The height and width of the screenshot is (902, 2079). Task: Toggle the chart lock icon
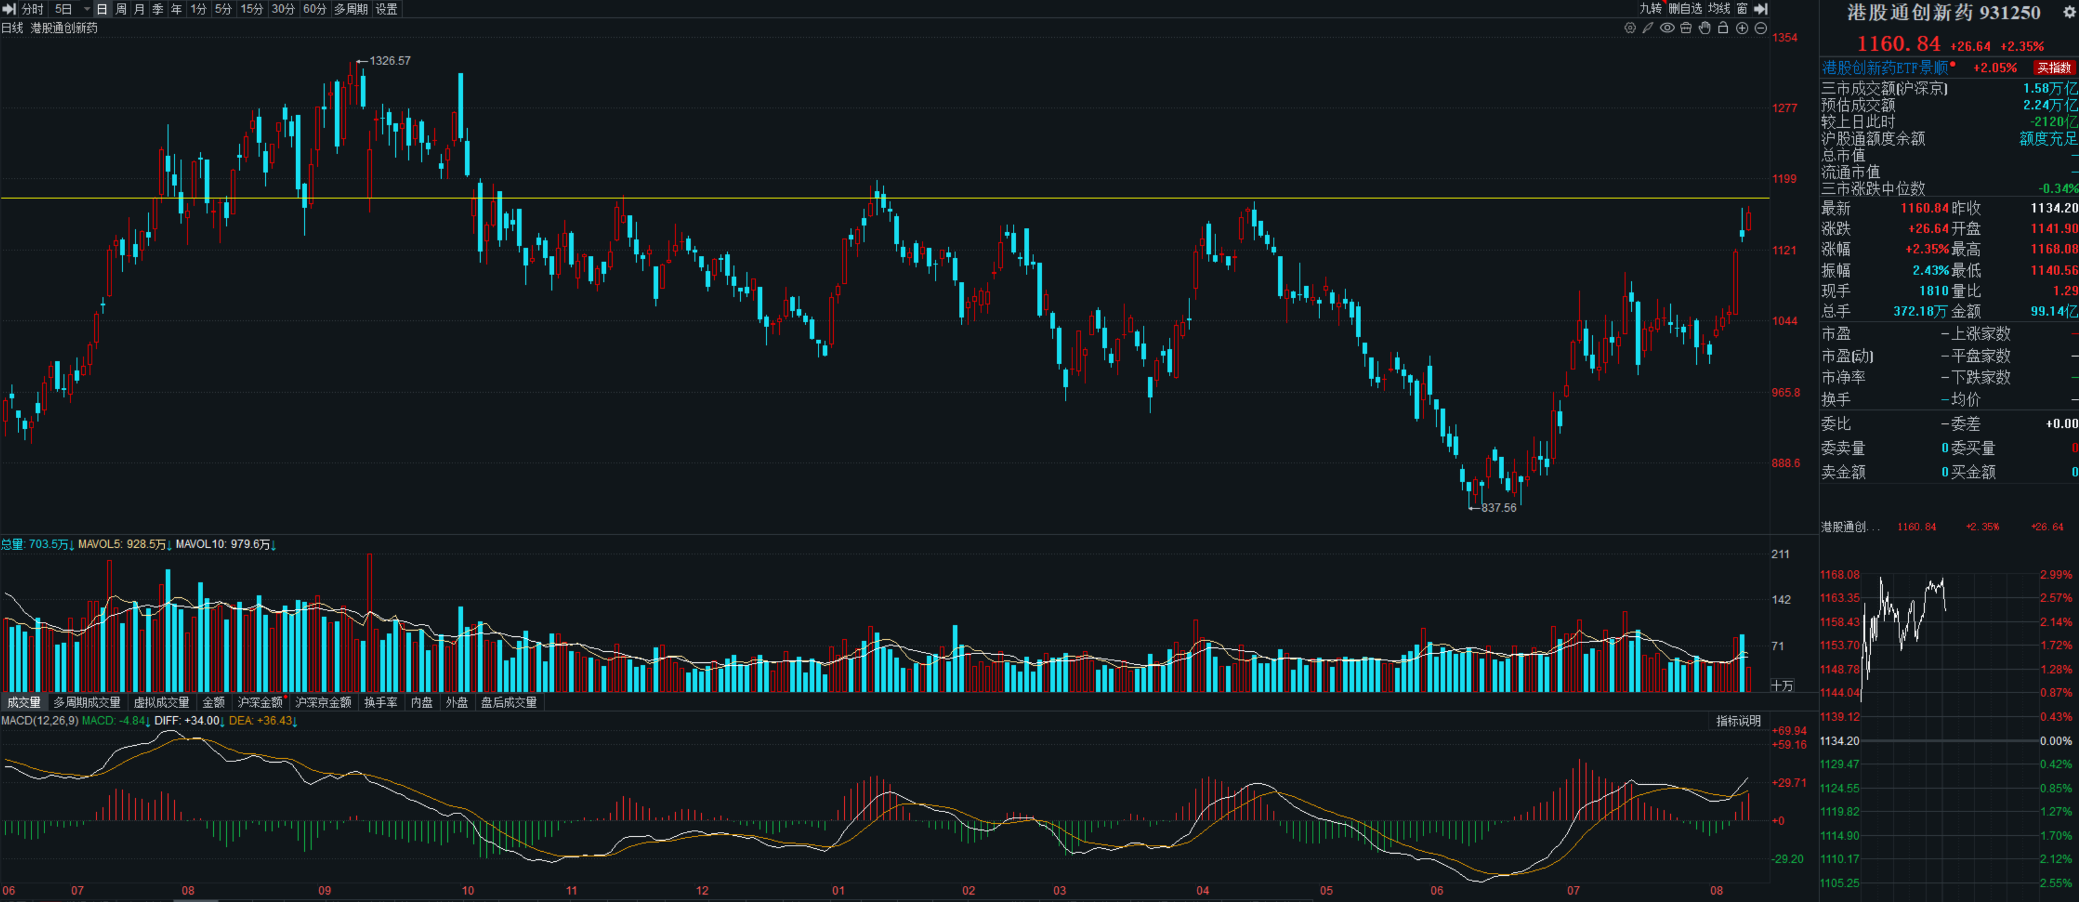1723,28
